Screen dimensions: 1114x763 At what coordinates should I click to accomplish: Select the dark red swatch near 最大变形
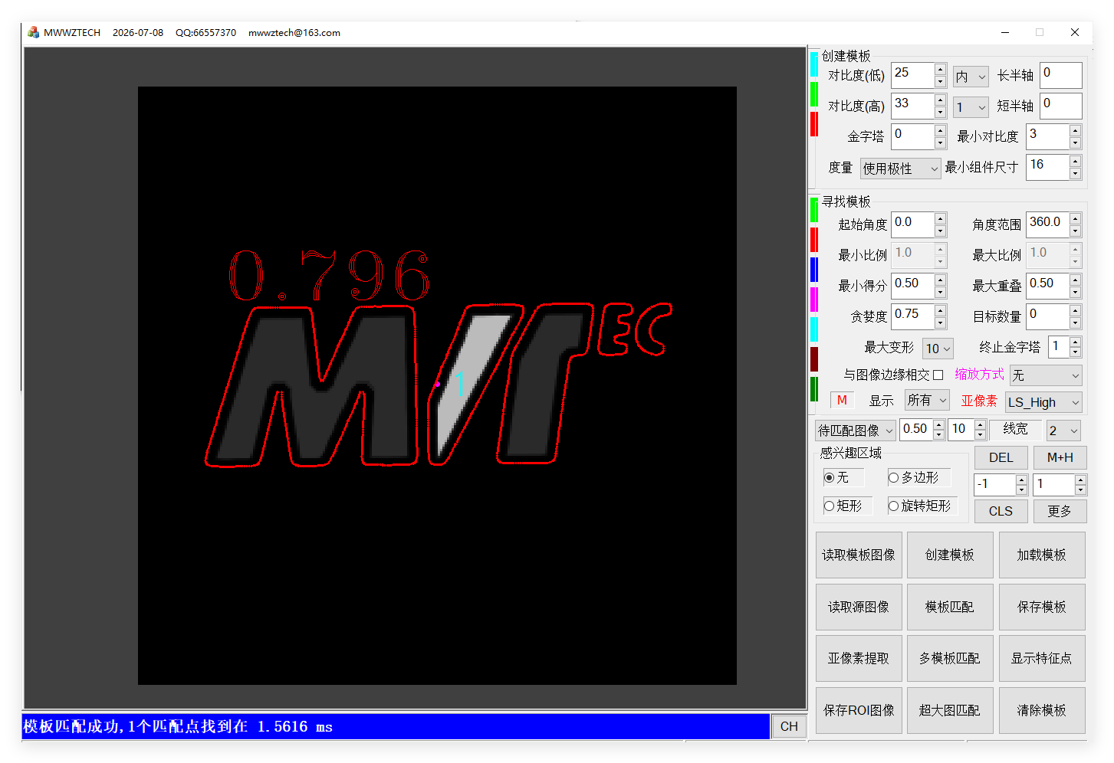[814, 359]
